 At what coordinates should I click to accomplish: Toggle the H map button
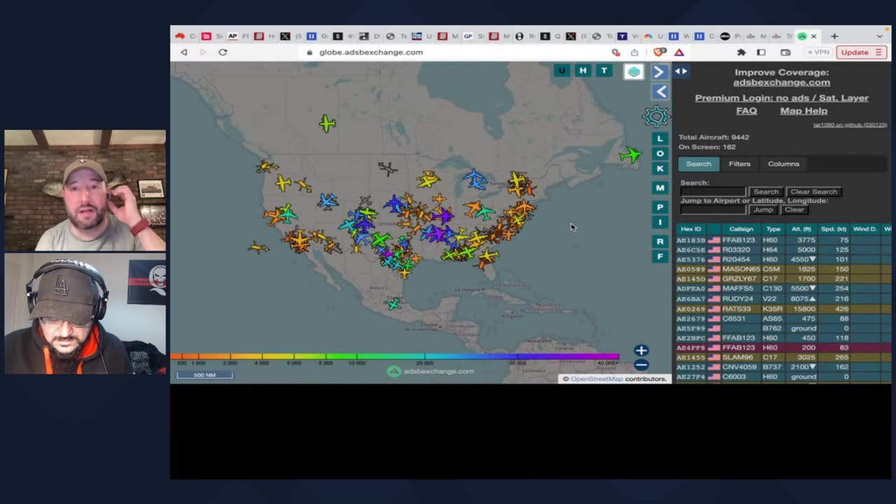(x=582, y=71)
